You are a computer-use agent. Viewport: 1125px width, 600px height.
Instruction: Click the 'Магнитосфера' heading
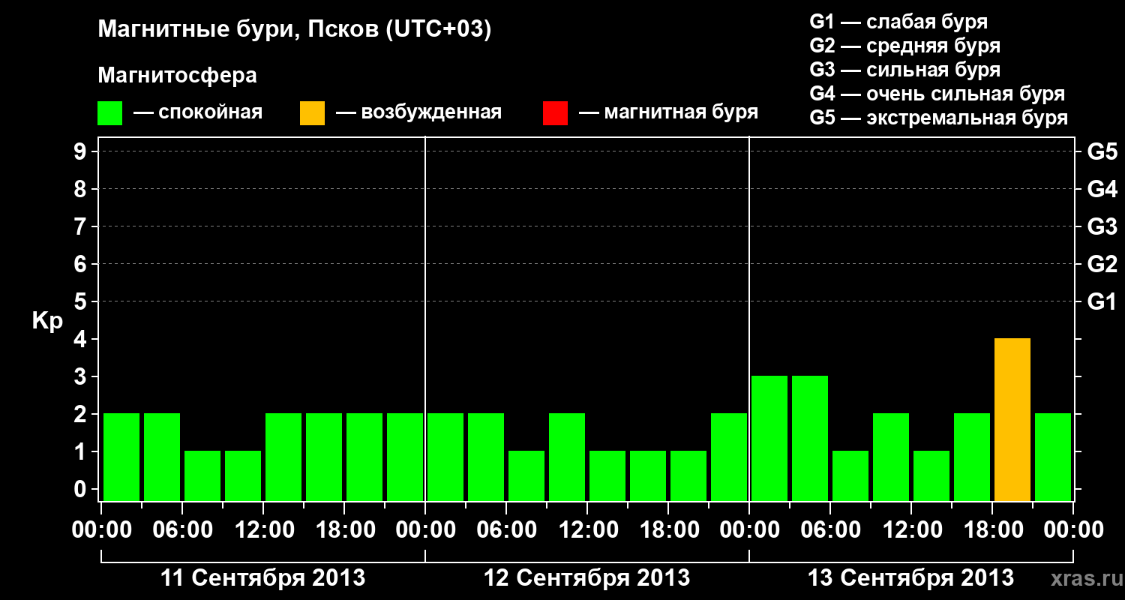[178, 76]
